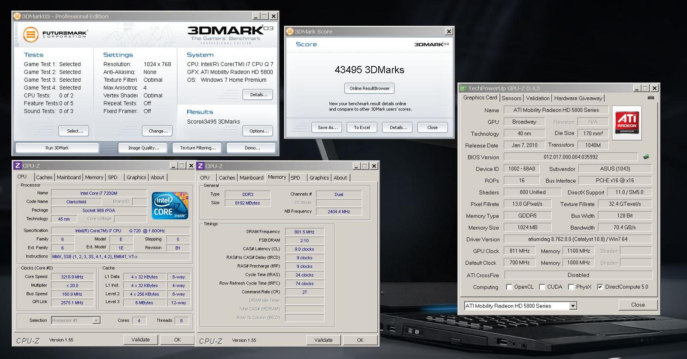687x359 pixels.
Task: Click the GPU-Z screenshot camera icon
Action: (651, 98)
